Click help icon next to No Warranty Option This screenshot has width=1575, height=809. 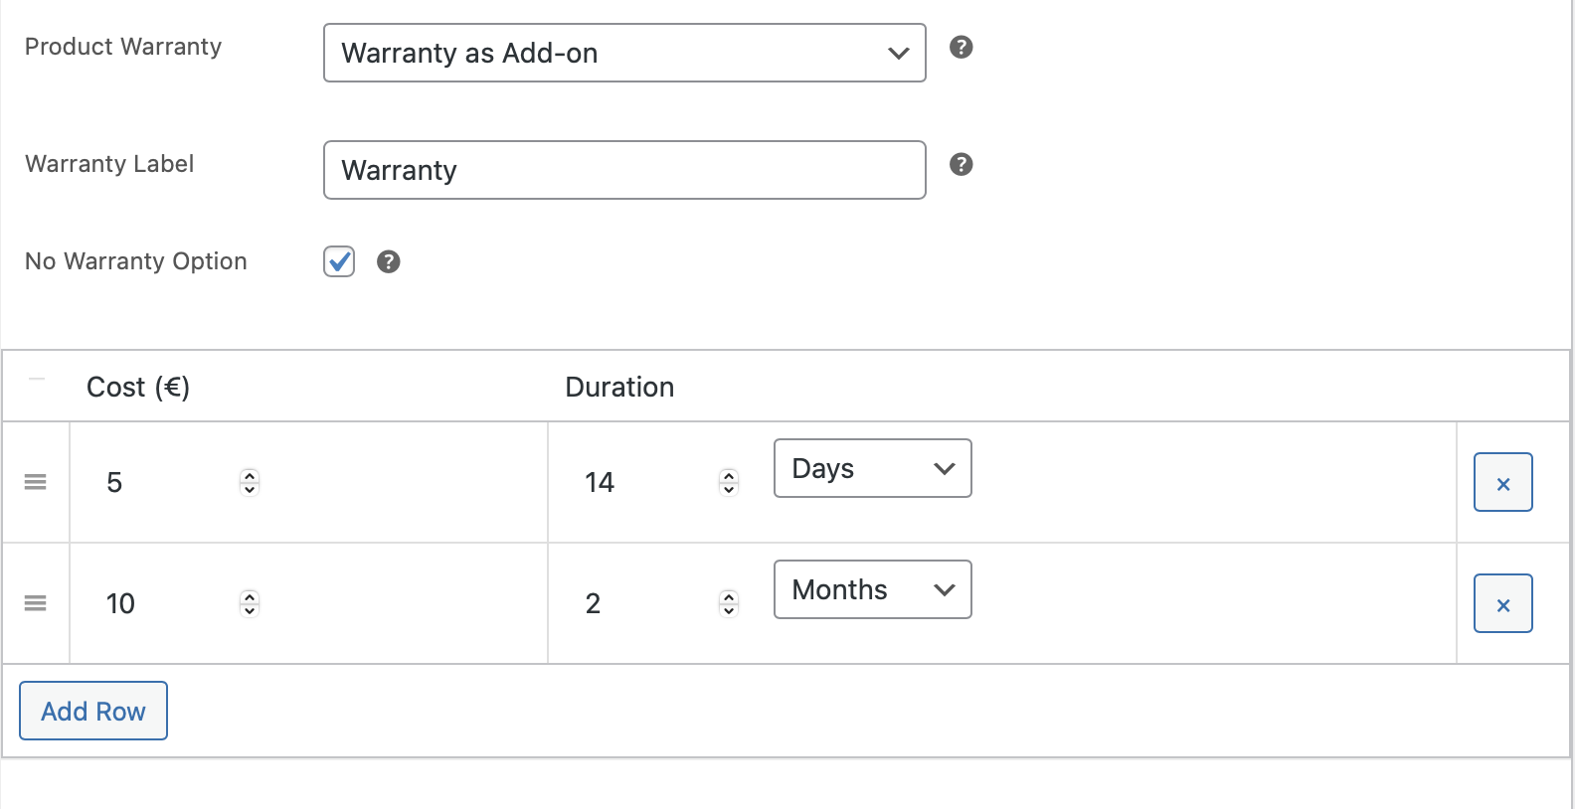tap(388, 261)
